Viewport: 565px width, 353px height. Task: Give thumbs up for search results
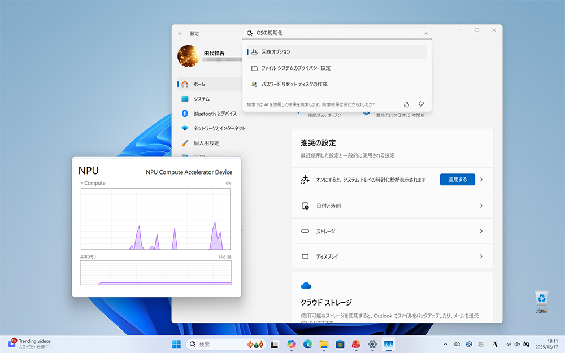click(x=406, y=104)
